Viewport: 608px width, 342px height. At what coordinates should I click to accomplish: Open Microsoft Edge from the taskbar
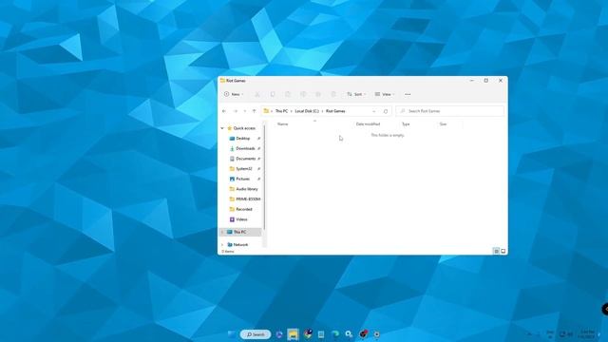tap(335, 334)
